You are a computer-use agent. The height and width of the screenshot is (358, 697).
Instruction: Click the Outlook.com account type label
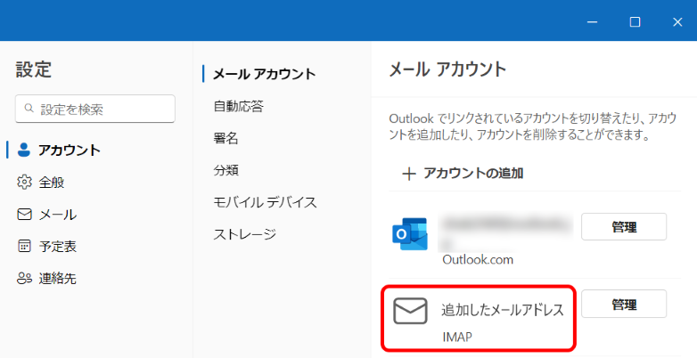click(478, 259)
